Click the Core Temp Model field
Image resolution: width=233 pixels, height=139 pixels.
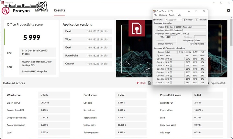(185, 27)
